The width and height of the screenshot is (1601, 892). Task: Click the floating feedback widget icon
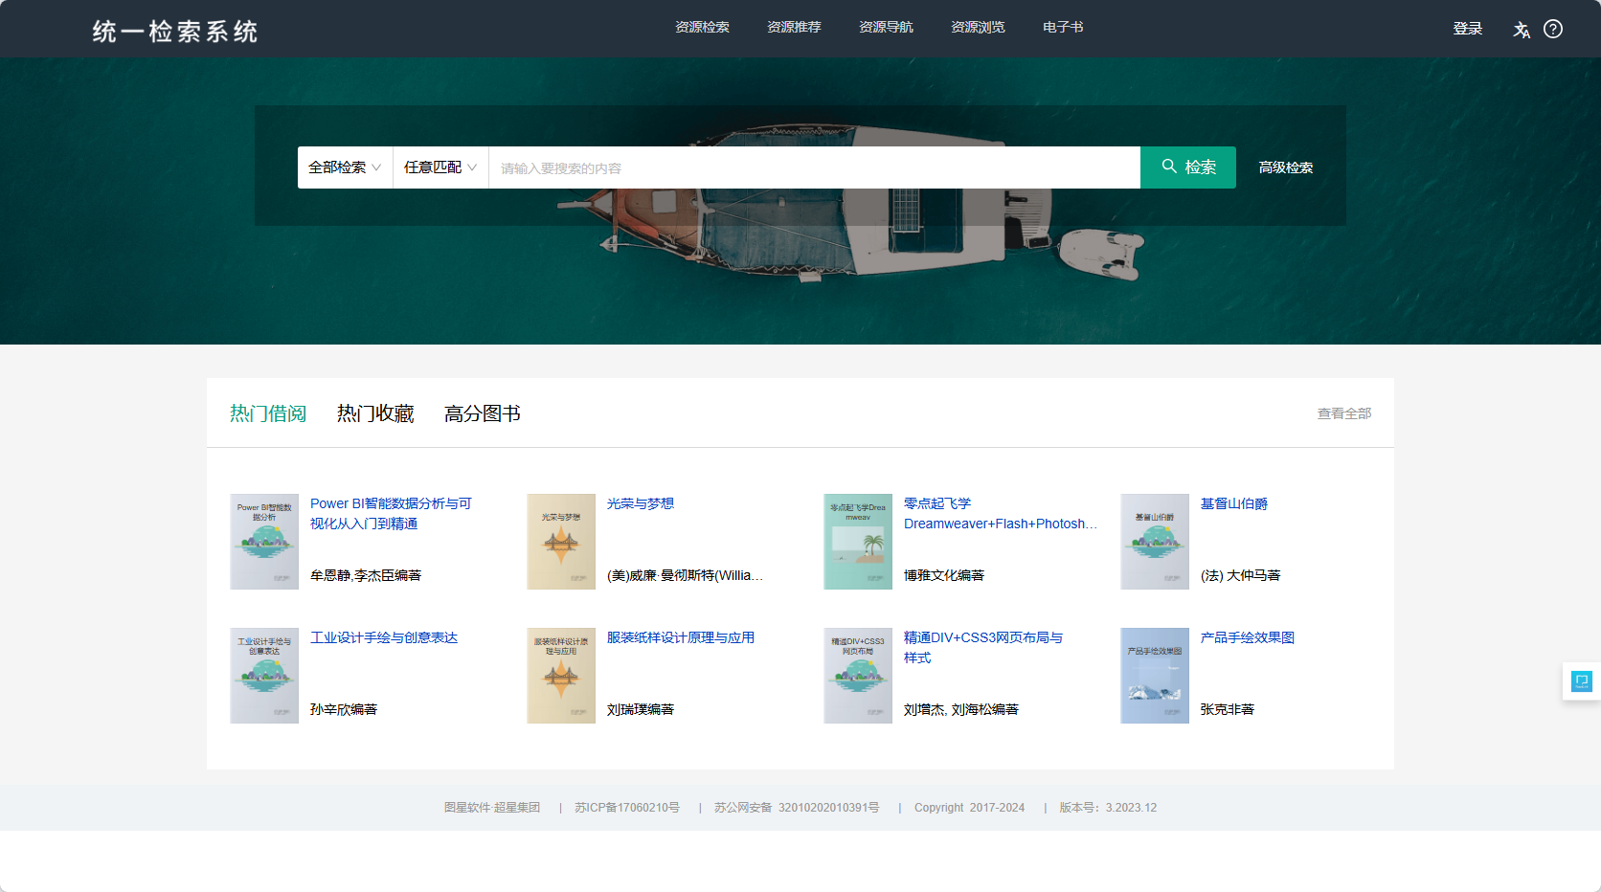coord(1581,681)
